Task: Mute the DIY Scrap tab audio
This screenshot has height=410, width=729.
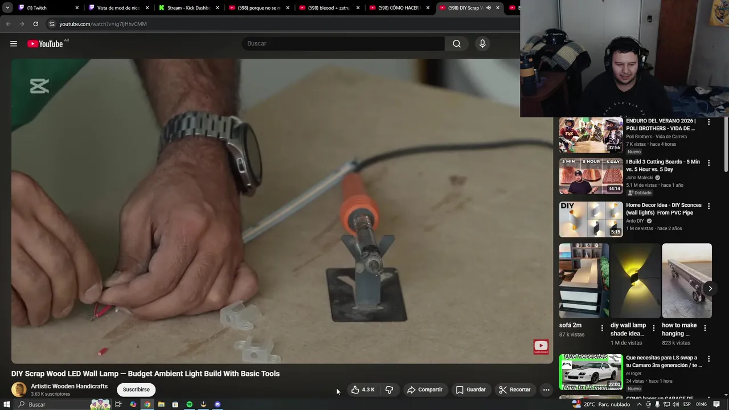Action: coord(488,8)
